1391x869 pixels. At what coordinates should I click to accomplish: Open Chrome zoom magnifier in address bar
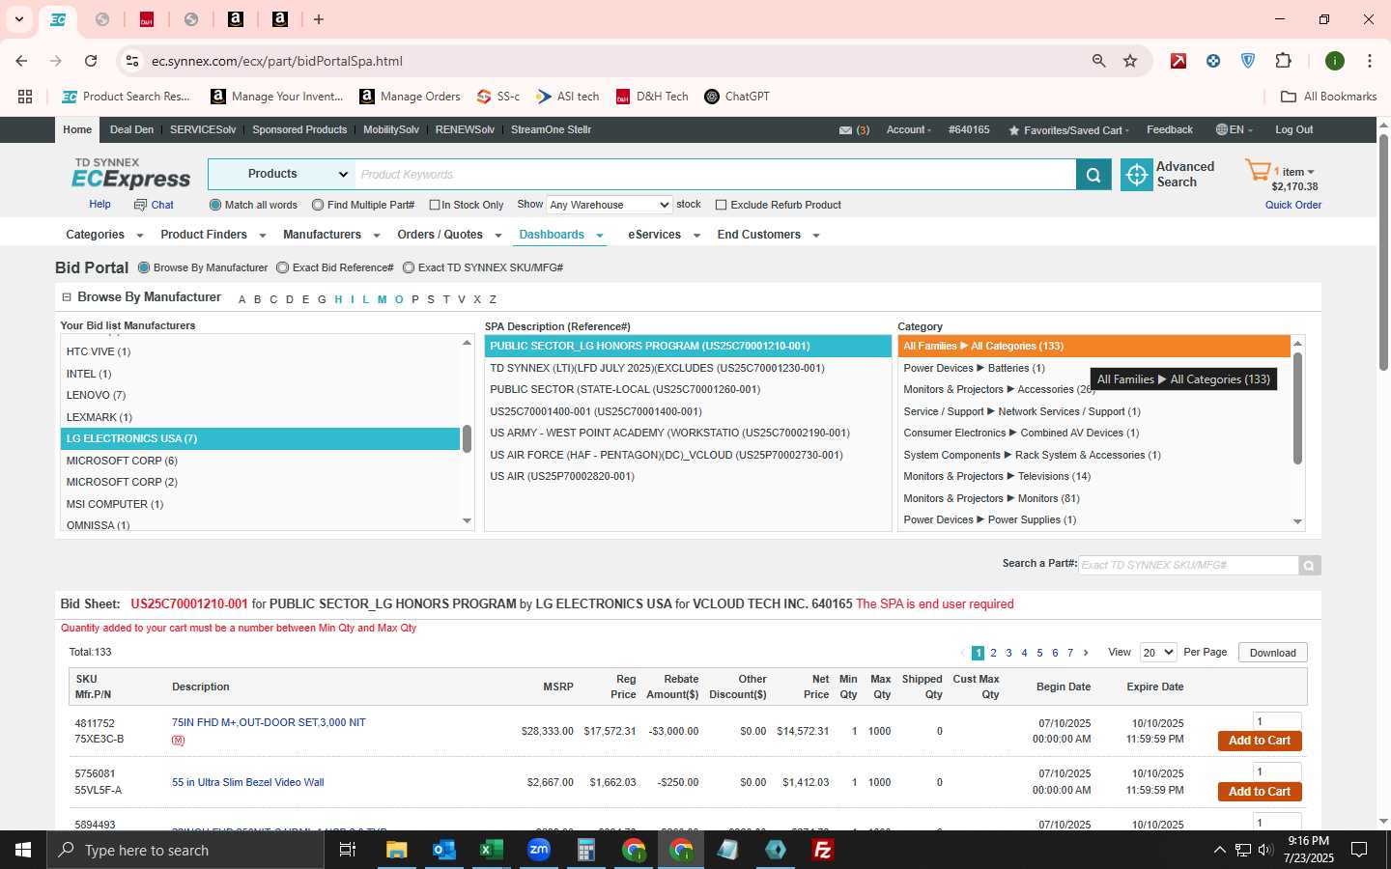click(1098, 61)
